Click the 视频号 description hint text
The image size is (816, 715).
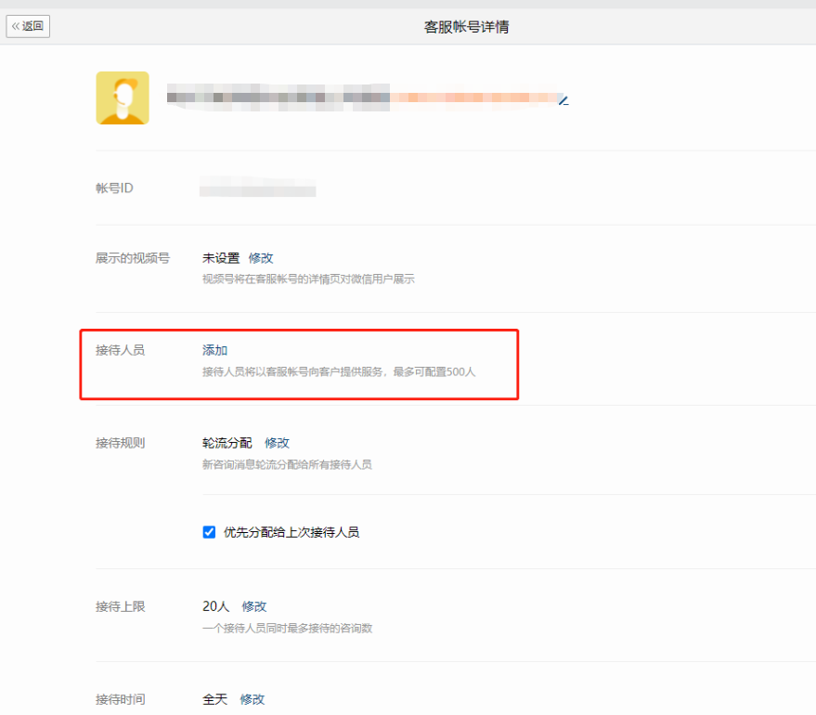[308, 279]
